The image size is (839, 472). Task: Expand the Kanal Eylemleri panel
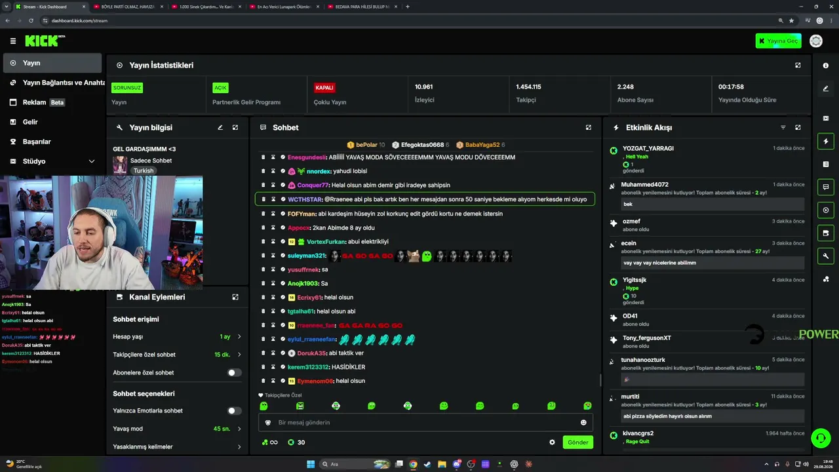(235, 297)
